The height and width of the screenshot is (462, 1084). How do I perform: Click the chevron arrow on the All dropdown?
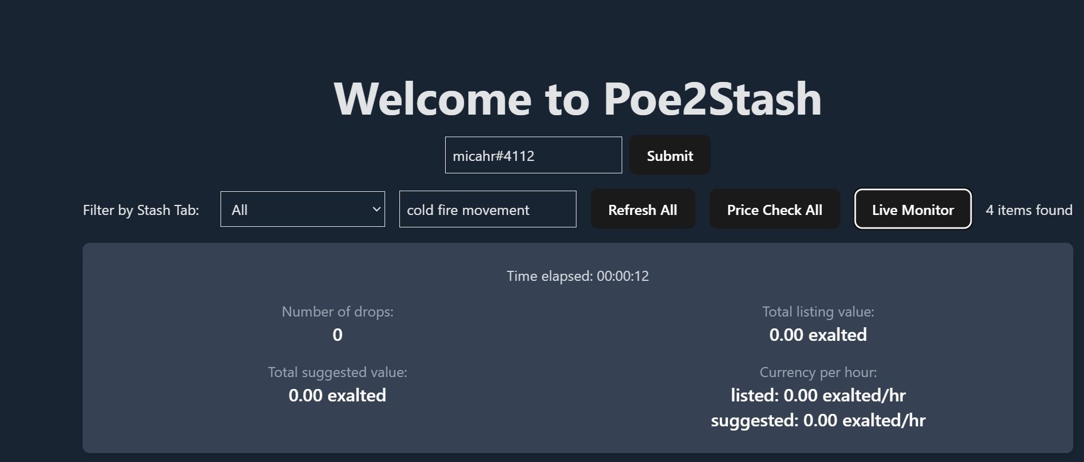376,209
